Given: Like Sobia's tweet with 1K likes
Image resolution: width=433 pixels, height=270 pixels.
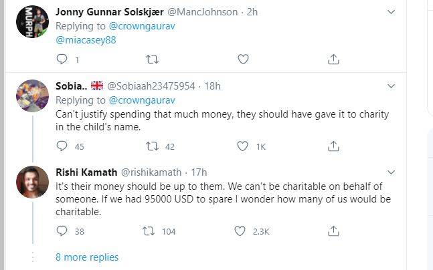Looking at the screenshot, I should (x=242, y=146).
